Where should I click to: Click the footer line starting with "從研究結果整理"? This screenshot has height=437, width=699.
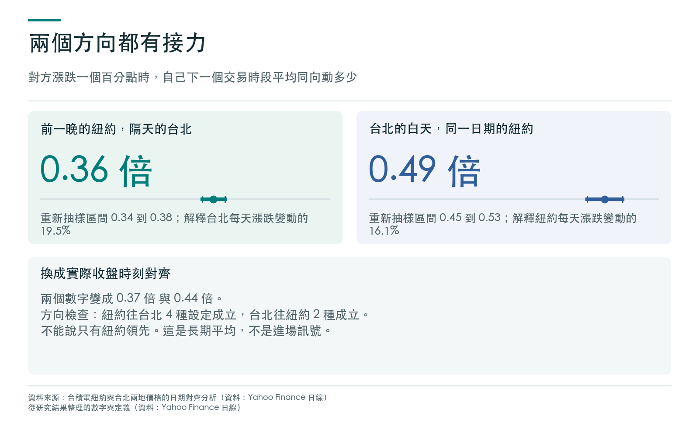coord(135,407)
